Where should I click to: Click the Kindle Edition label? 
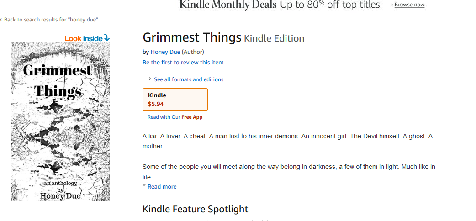pos(274,38)
